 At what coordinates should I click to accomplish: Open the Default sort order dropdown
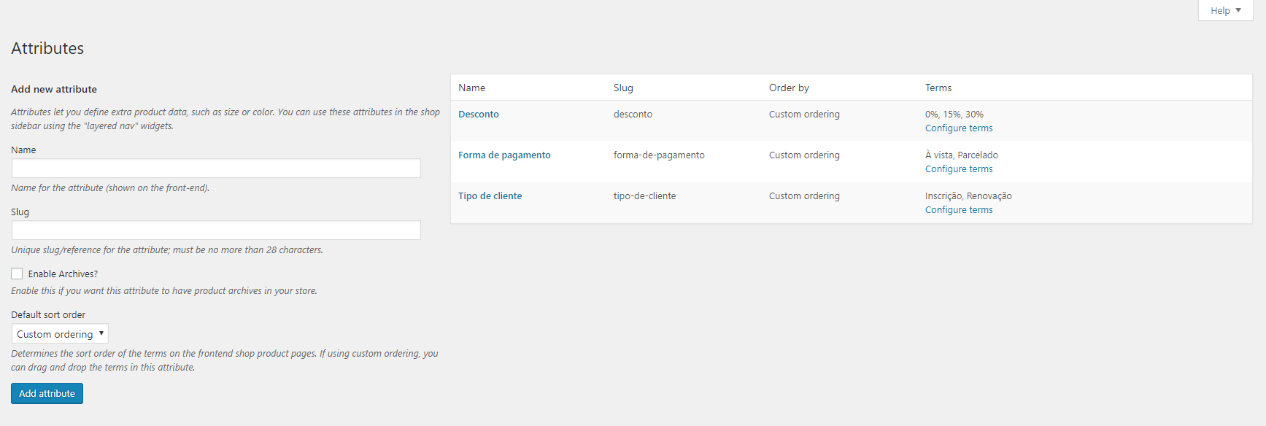coord(60,334)
